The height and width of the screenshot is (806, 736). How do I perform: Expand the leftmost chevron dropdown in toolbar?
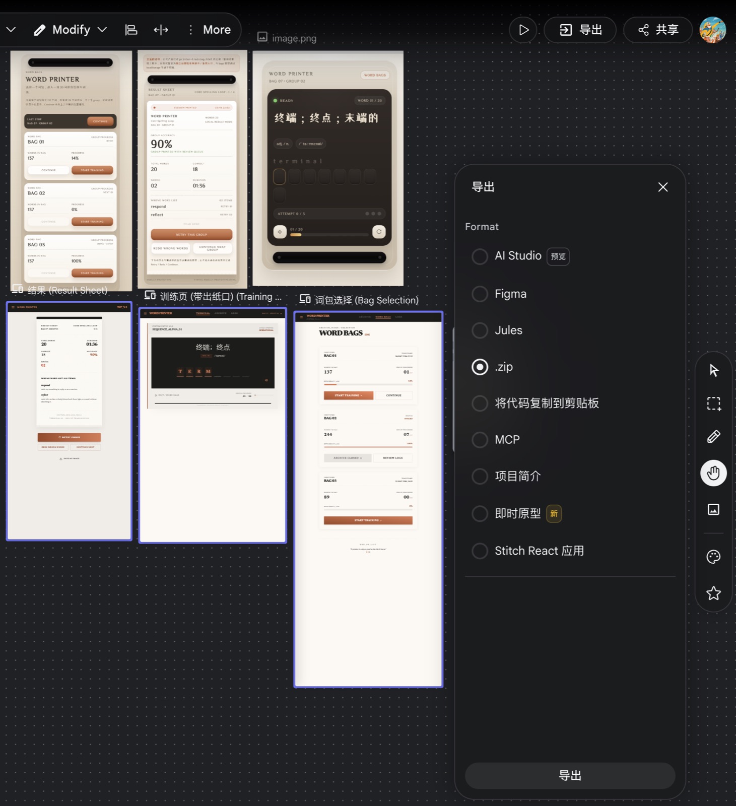click(11, 30)
